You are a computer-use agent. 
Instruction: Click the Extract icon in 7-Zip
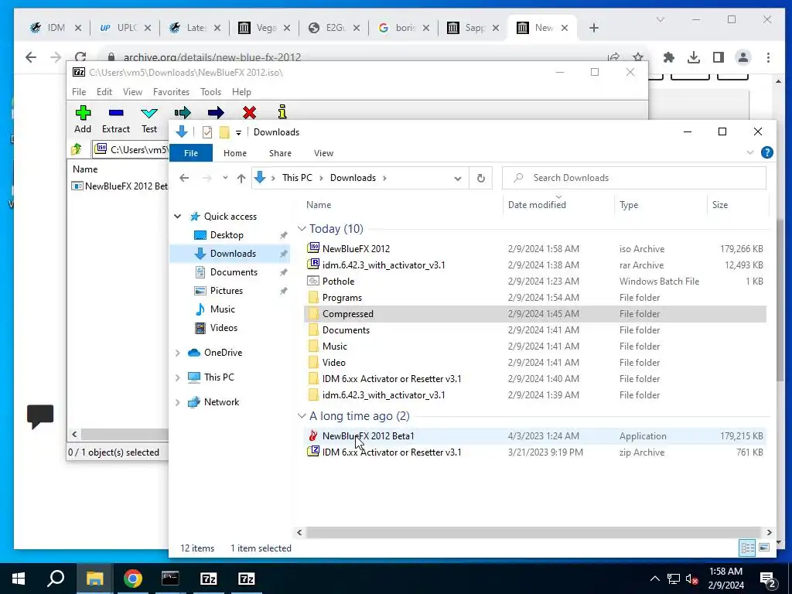coord(116,113)
